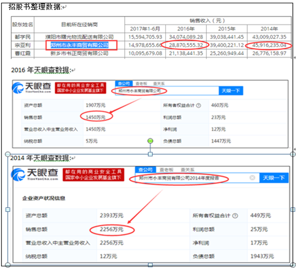Click the red slogan banner in the 2014 screenshot
Screen dimensions: 296x268
point(94,174)
